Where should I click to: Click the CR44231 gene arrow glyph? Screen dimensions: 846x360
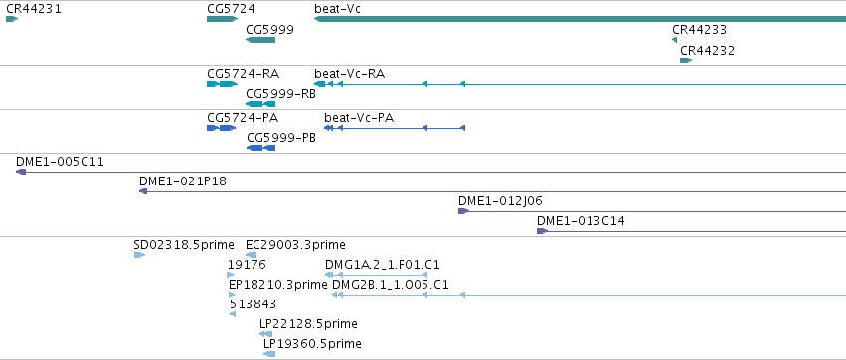[x=12, y=19]
